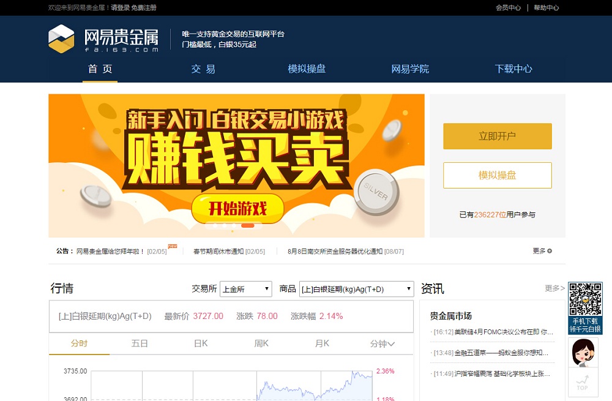
Task: Open news 金融五道菜 article
Action: point(501,353)
